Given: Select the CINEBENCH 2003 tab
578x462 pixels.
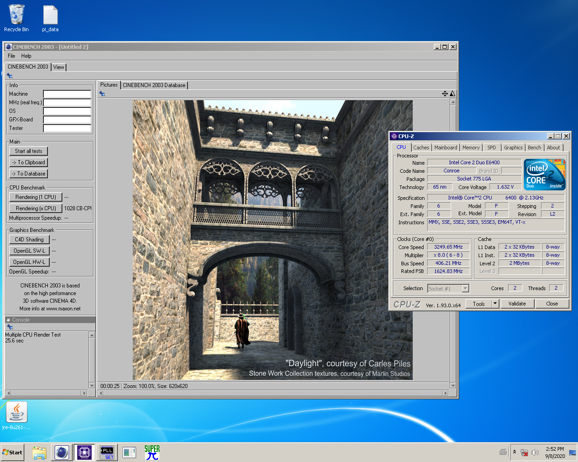Looking at the screenshot, I should click(x=28, y=67).
